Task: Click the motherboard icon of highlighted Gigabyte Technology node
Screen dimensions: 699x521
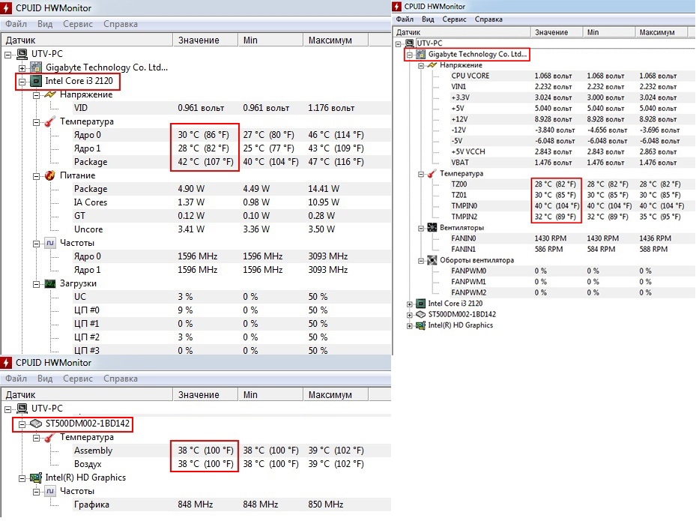Action: (420, 55)
